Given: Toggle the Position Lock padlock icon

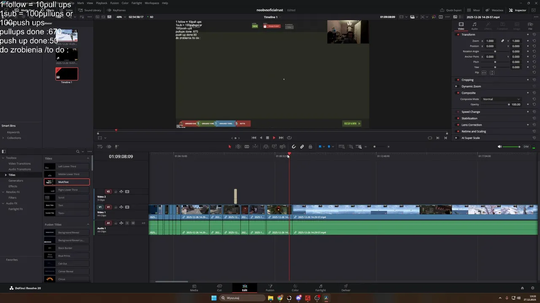Looking at the screenshot, I should coord(310,146).
